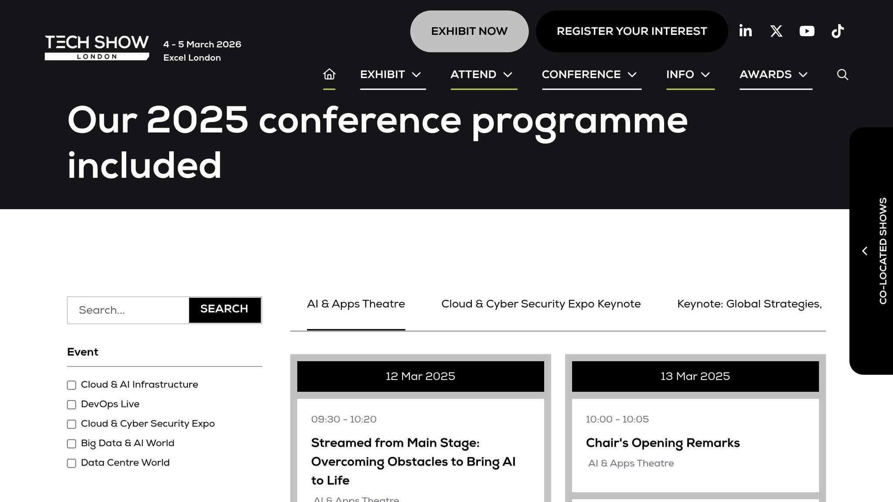The width and height of the screenshot is (893, 502).
Task: Go to the homepage via the home icon
Action: 329,75
